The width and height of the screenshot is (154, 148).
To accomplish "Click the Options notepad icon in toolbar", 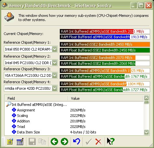I will [x=10, y=142].
